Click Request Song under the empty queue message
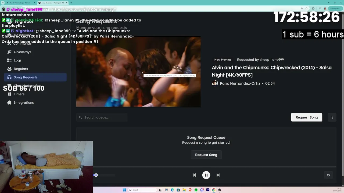This screenshot has height=193, width=344. click(x=206, y=155)
